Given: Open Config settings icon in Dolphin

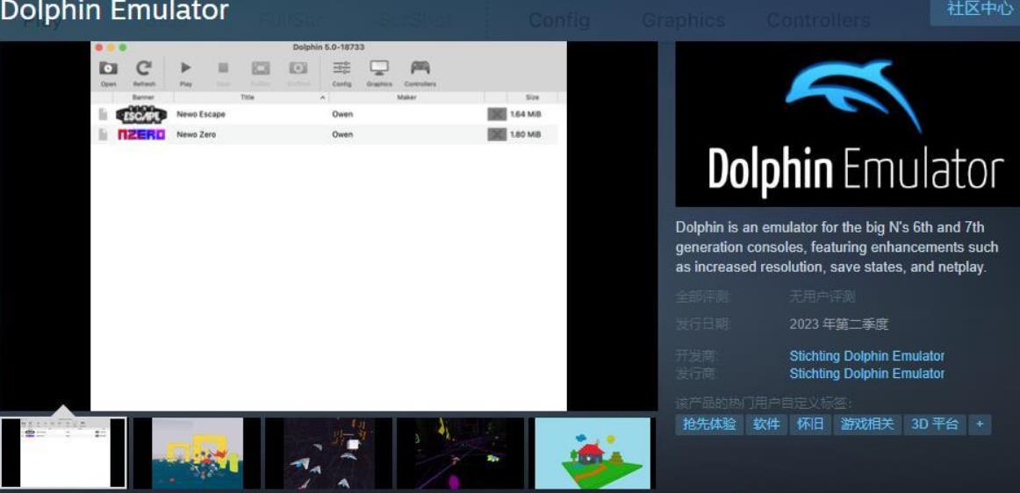Looking at the screenshot, I should pyautogui.click(x=341, y=68).
